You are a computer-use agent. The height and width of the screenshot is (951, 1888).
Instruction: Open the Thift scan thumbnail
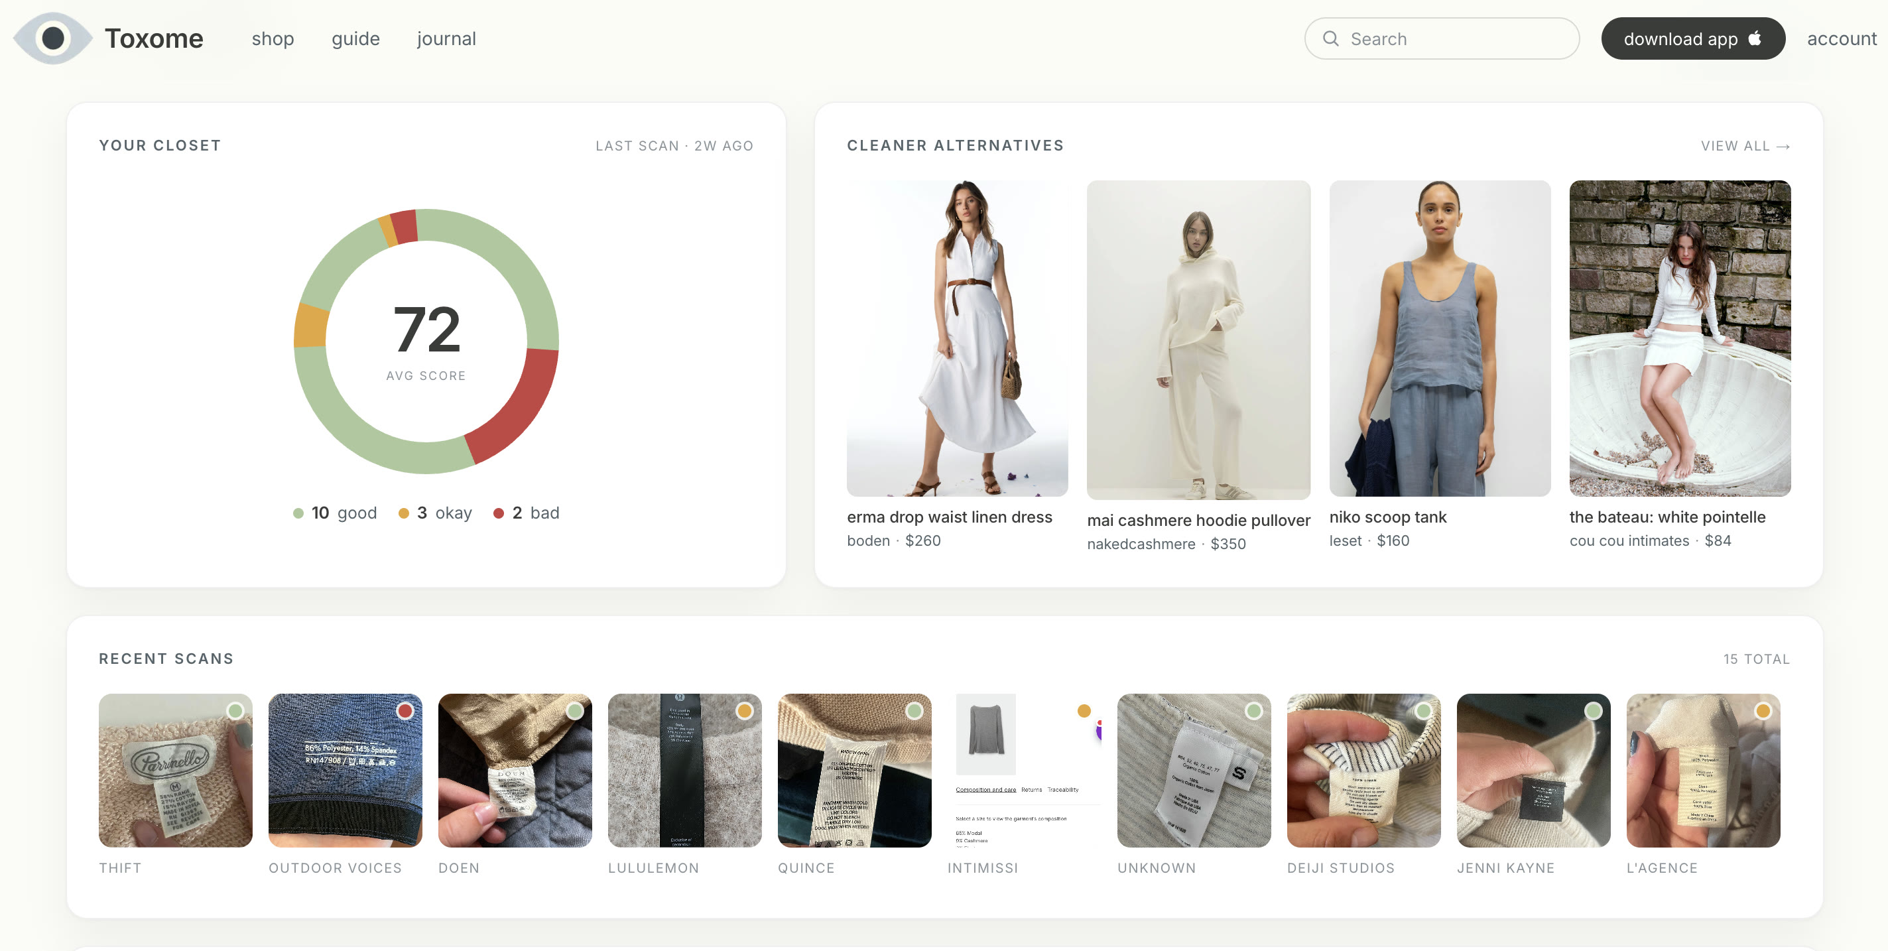coord(175,771)
